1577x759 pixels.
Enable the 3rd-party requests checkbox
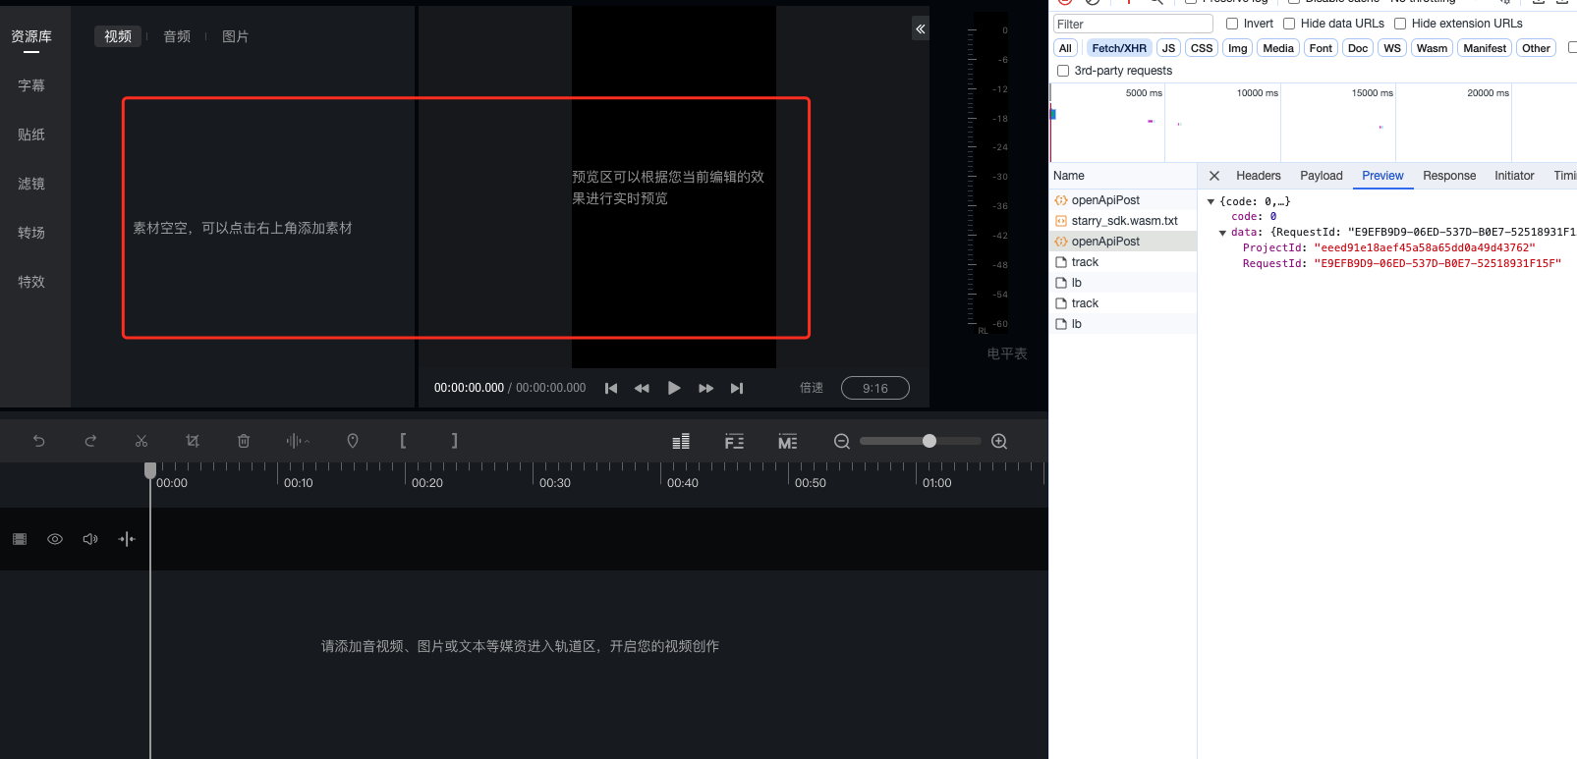pyautogui.click(x=1063, y=71)
